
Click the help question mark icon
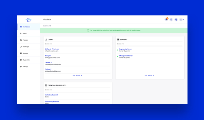171,19
